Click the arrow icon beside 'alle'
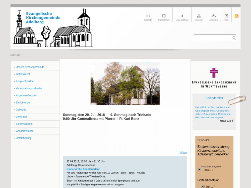The height and width of the screenshot is (188, 251). pos(181,152)
